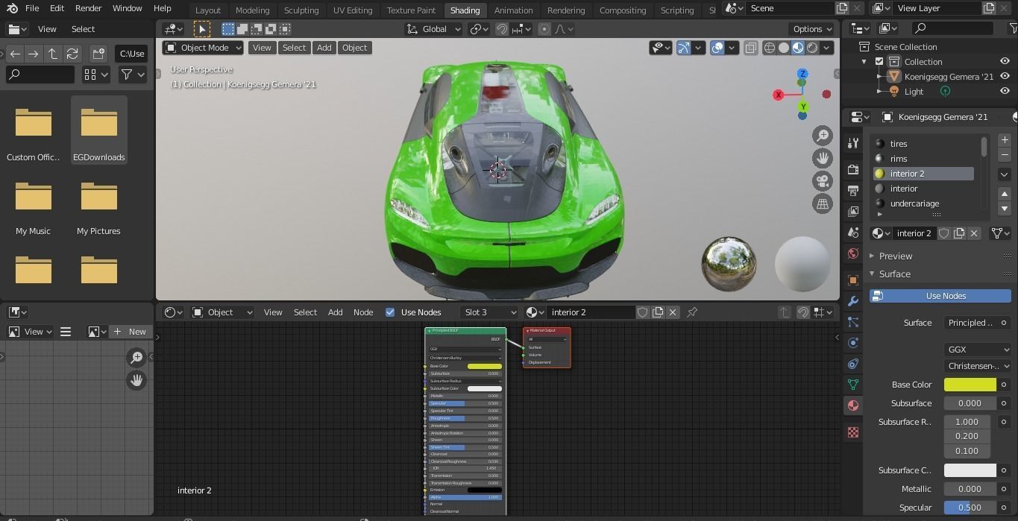Click the New image button
Image resolution: width=1018 pixels, height=521 pixels.
click(130, 332)
